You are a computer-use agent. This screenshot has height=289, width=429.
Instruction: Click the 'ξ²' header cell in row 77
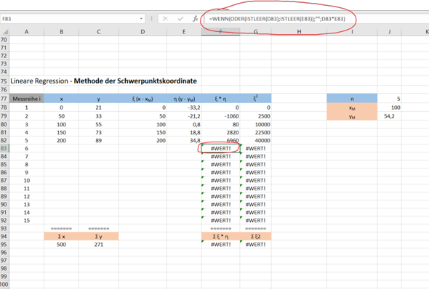[255, 99]
